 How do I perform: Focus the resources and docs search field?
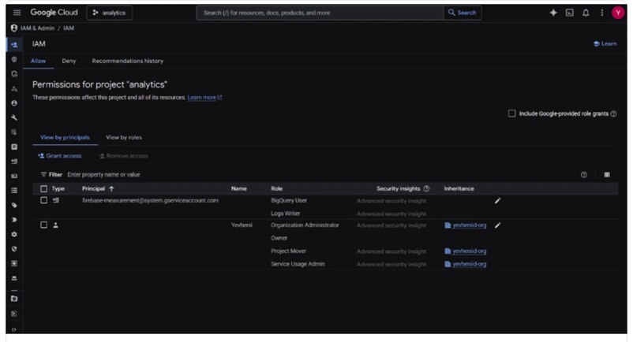click(x=320, y=13)
